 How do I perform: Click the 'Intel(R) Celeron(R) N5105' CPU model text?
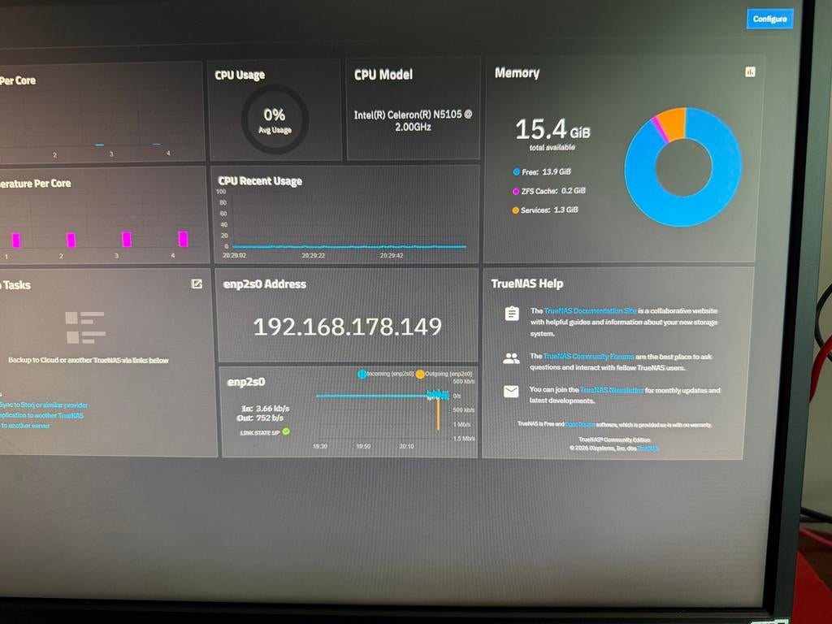click(x=413, y=120)
